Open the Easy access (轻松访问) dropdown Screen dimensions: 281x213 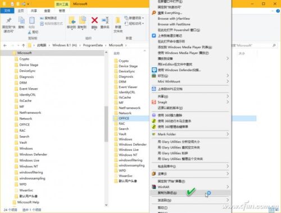pyautogui.click(x=134, y=24)
